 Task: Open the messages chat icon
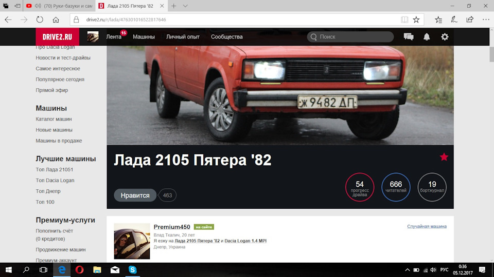(x=409, y=37)
